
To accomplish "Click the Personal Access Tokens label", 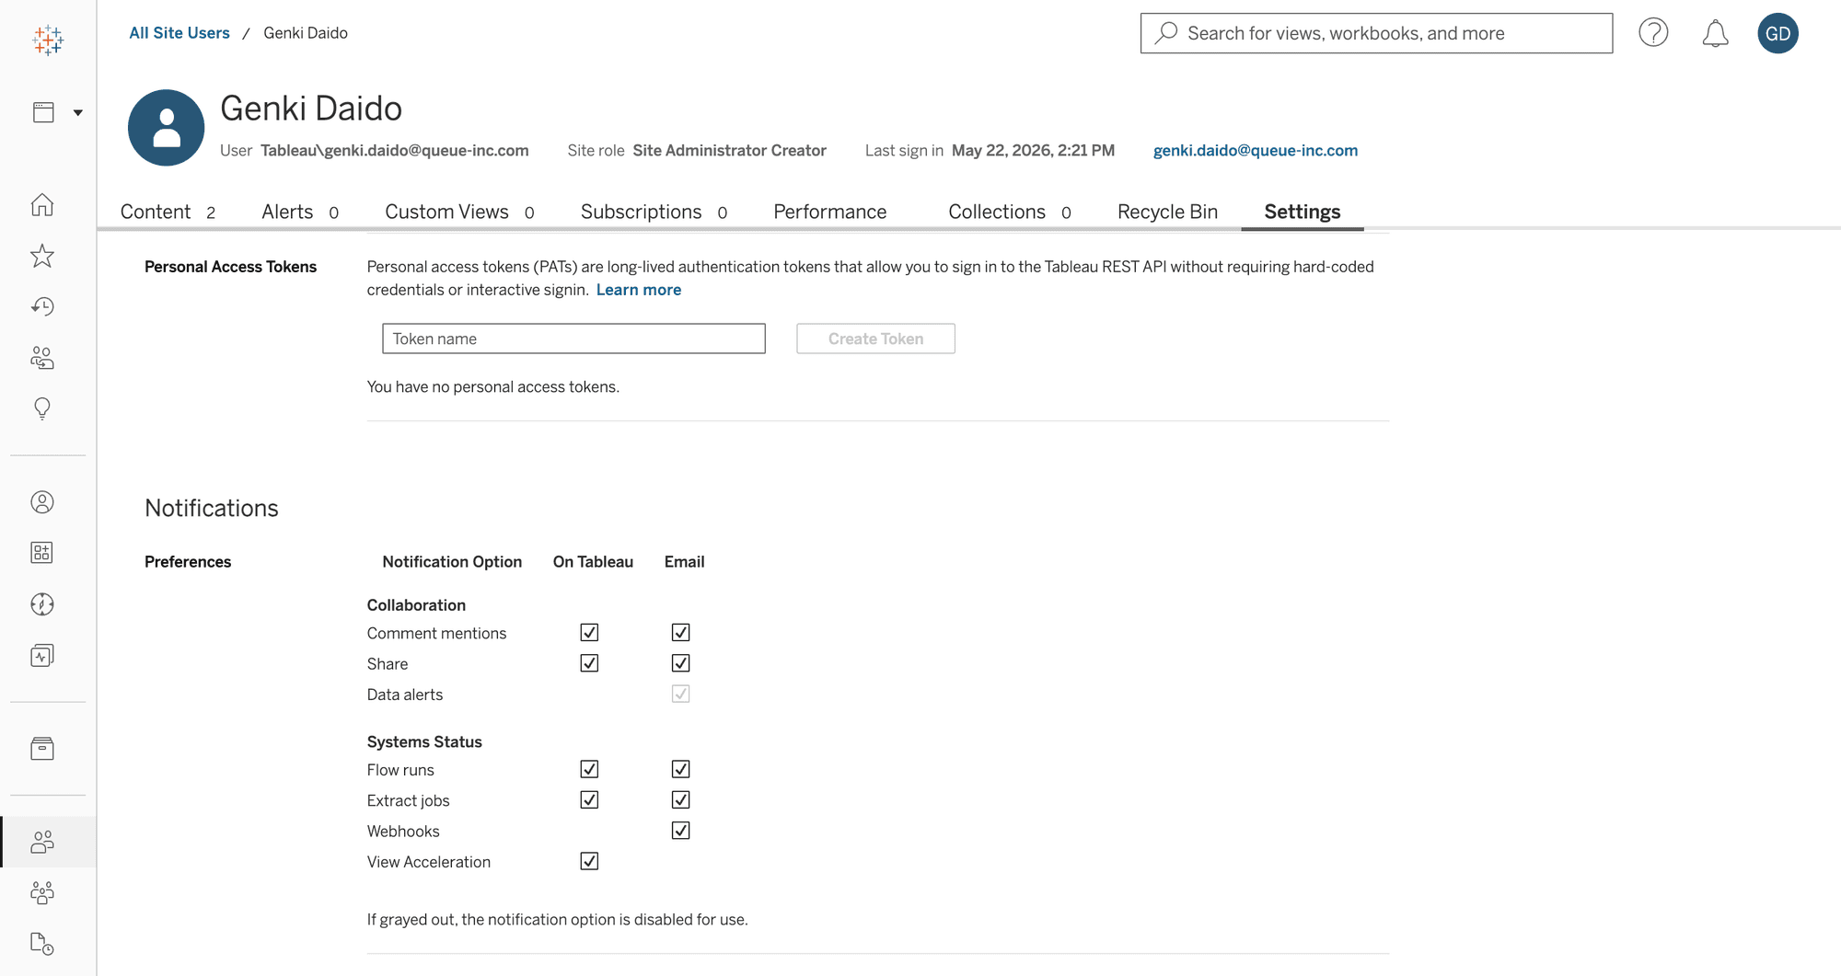I will tap(230, 267).
